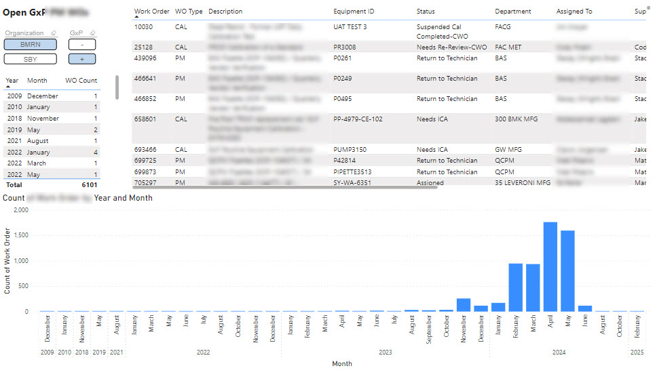Image resolution: width=657 pixels, height=381 pixels.
Task: Clear the Organization slicer with eraser icon
Action: coord(54,33)
